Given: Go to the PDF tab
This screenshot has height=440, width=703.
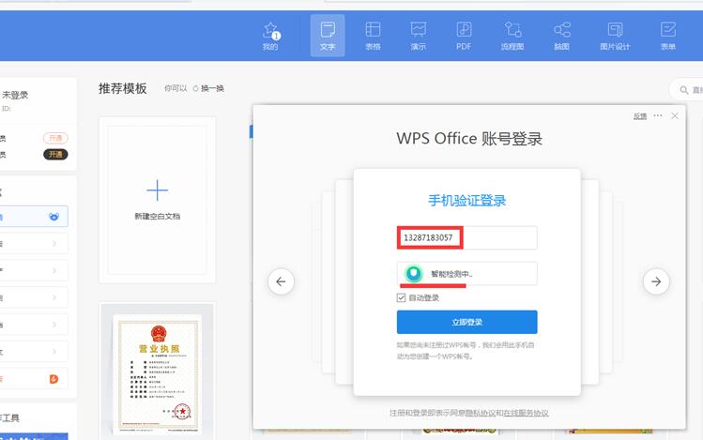Looking at the screenshot, I should pyautogui.click(x=464, y=36).
